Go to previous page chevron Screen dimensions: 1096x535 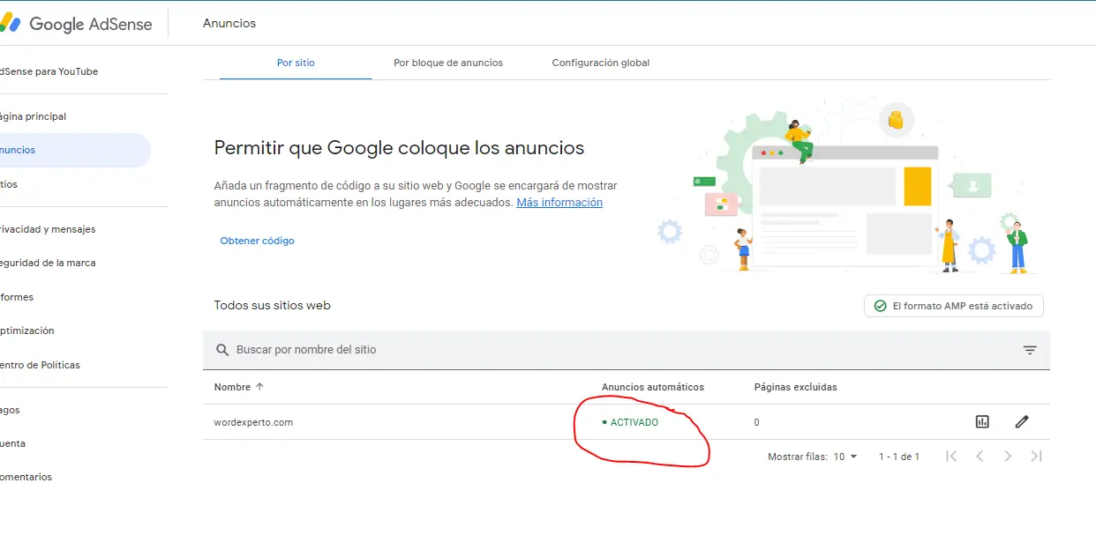tap(980, 456)
